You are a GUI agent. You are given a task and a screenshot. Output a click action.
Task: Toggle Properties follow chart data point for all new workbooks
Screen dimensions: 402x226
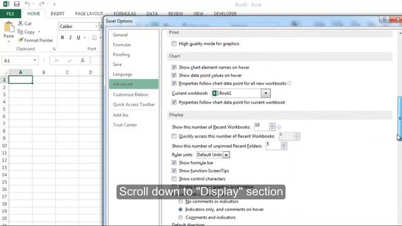click(174, 83)
